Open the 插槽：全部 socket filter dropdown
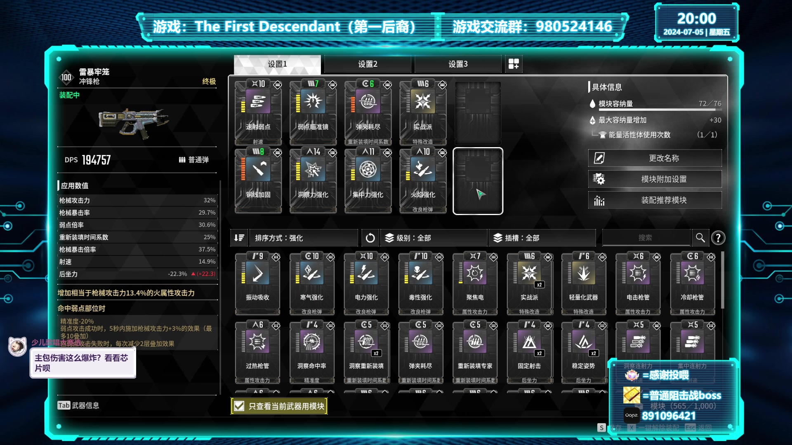The height and width of the screenshot is (445, 792). coord(542,238)
